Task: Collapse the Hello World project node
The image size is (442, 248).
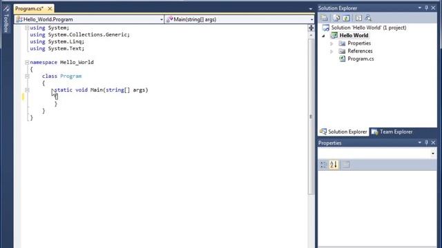Action: (x=324, y=36)
